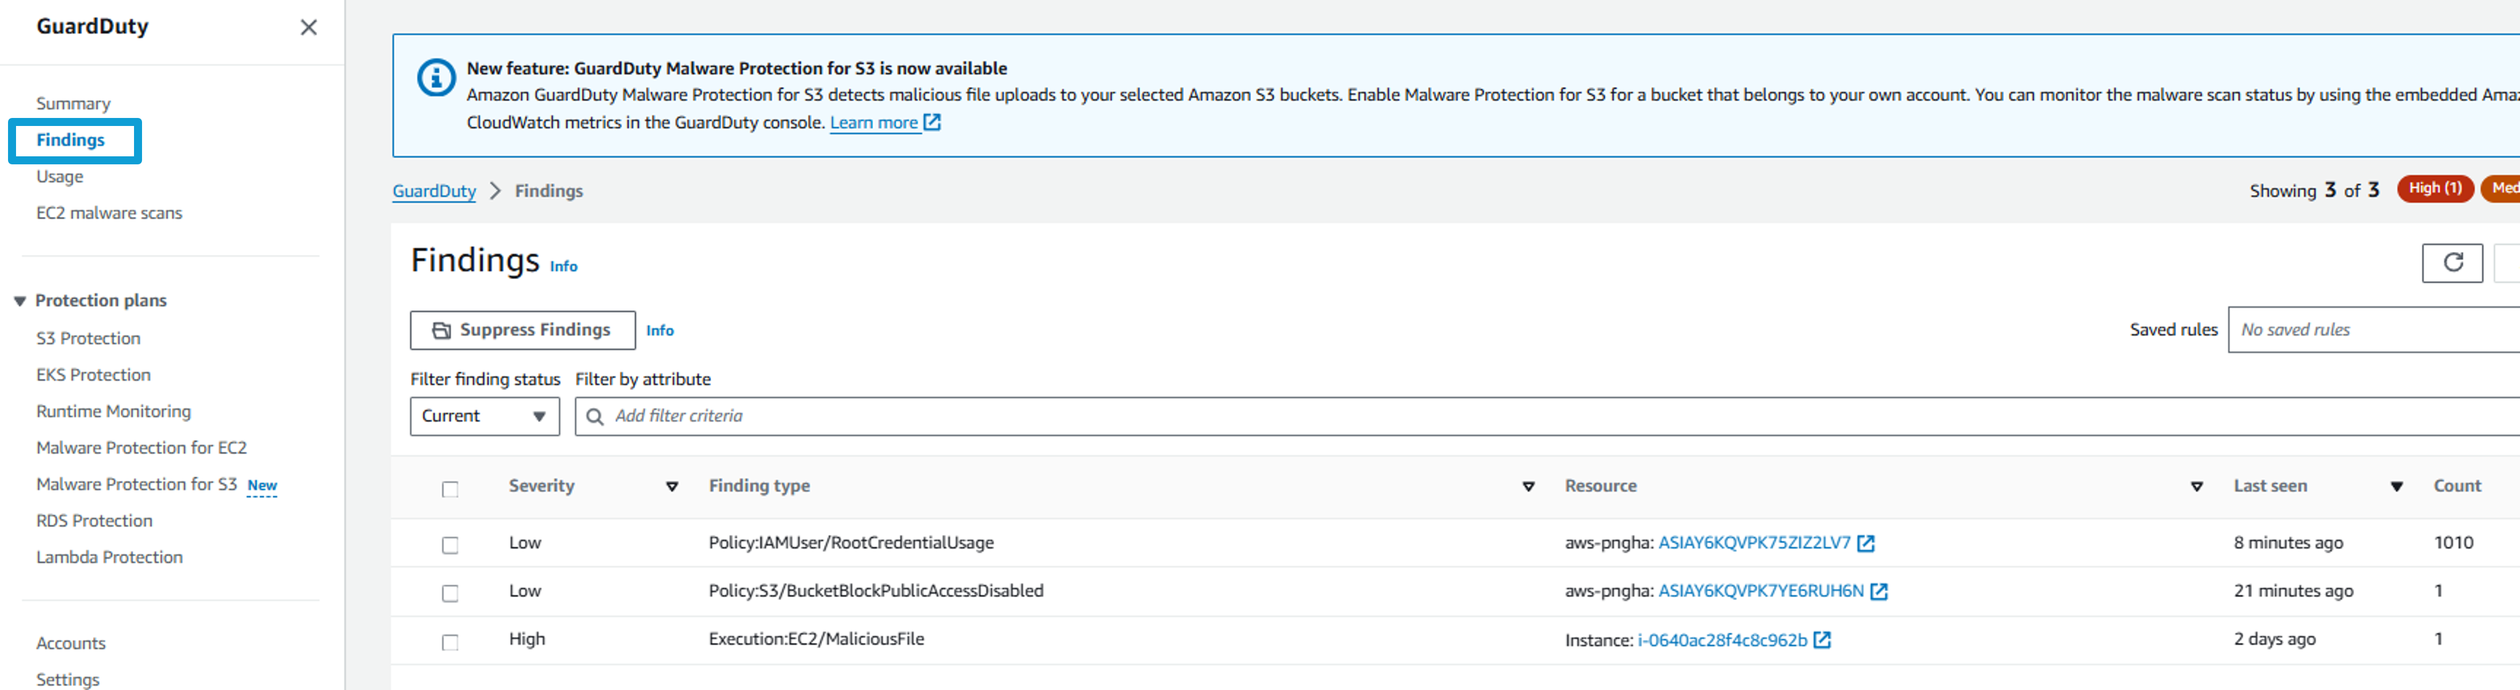Open Usage in the sidebar
2520x690 pixels.
[60, 176]
